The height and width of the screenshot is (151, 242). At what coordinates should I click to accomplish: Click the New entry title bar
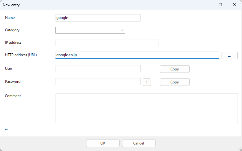pos(93,5)
